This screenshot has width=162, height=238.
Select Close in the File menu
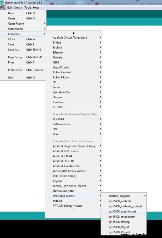(23, 39)
